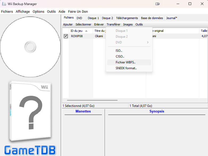Open the Enlever toolbar menu
This screenshot has height=156, width=208.
point(99,24)
